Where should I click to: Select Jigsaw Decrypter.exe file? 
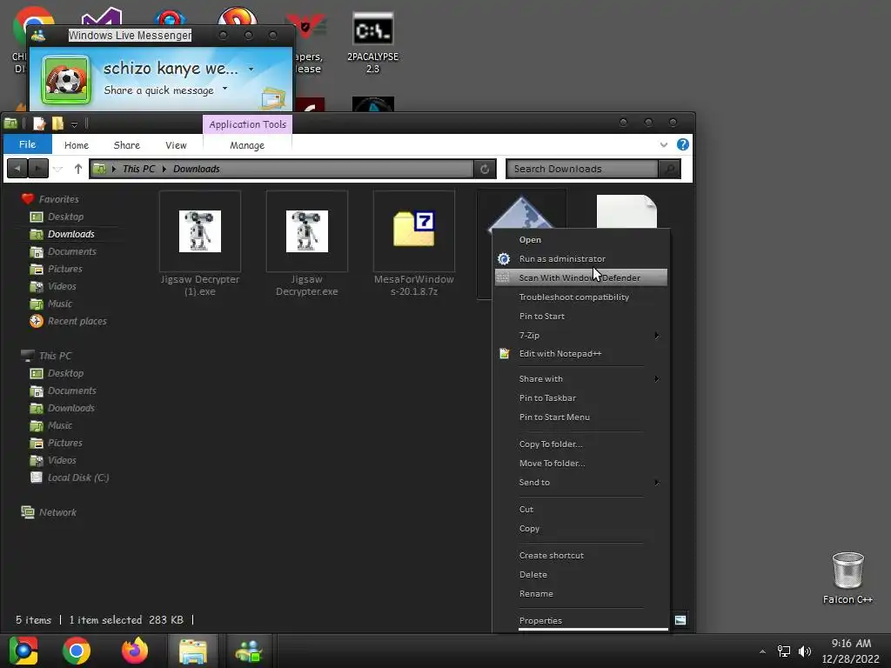pos(307,244)
